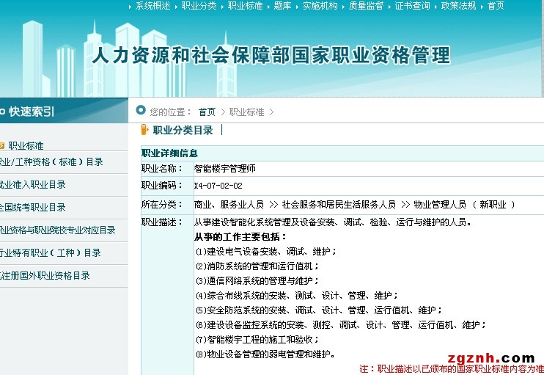
Task: Open 质量监督 from the top menu
Action: pos(366,6)
